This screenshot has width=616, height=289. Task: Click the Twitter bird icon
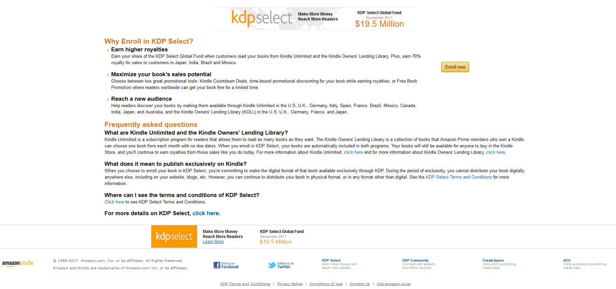coord(271,265)
